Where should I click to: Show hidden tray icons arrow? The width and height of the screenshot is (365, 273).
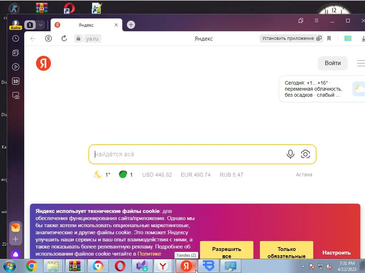coord(303,266)
